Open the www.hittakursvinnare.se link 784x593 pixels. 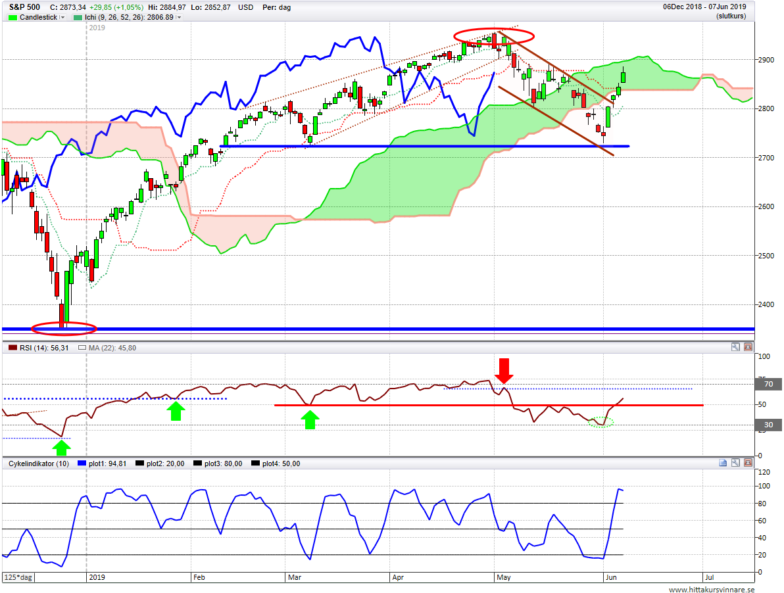tap(712, 590)
